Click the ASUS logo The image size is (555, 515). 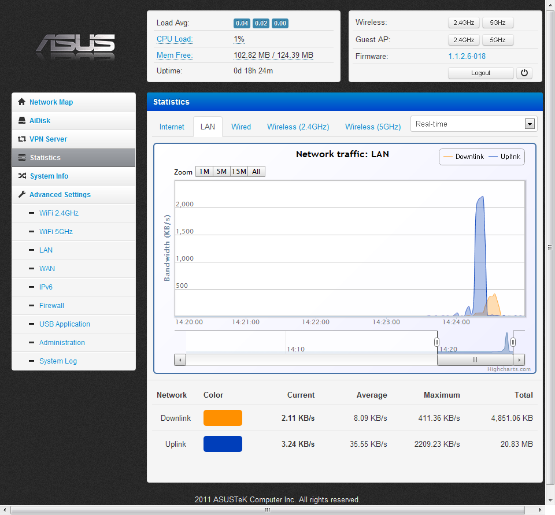(x=75, y=46)
